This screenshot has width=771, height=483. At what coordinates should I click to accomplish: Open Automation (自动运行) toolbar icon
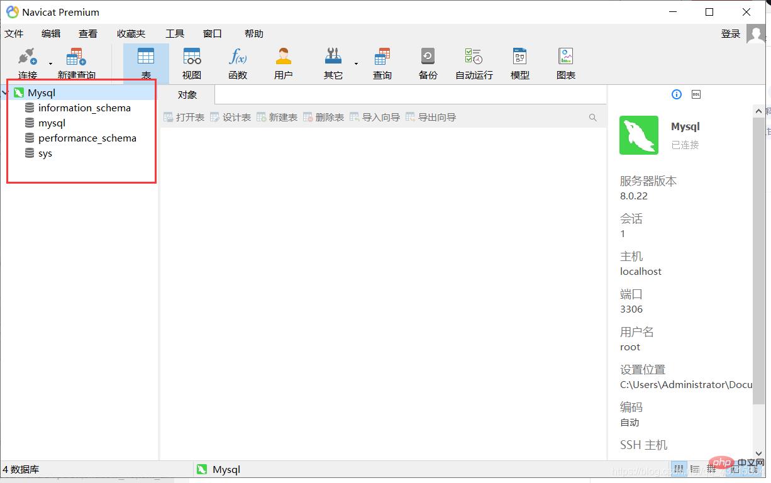(x=474, y=57)
